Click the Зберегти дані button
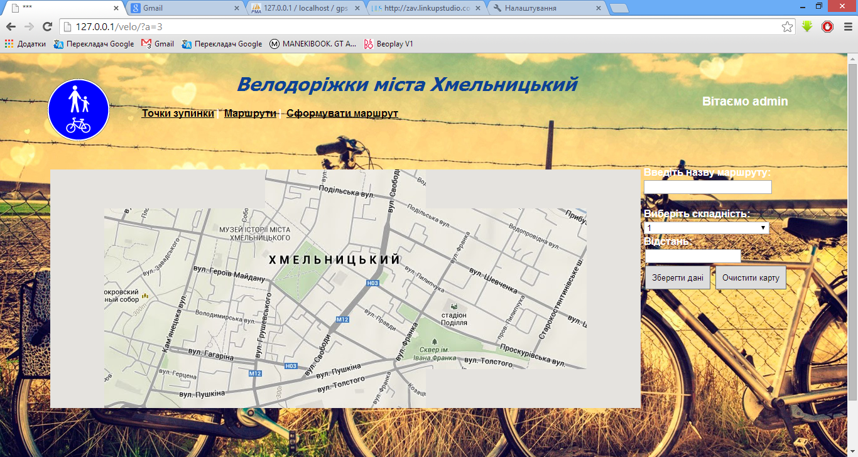 (678, 277)
